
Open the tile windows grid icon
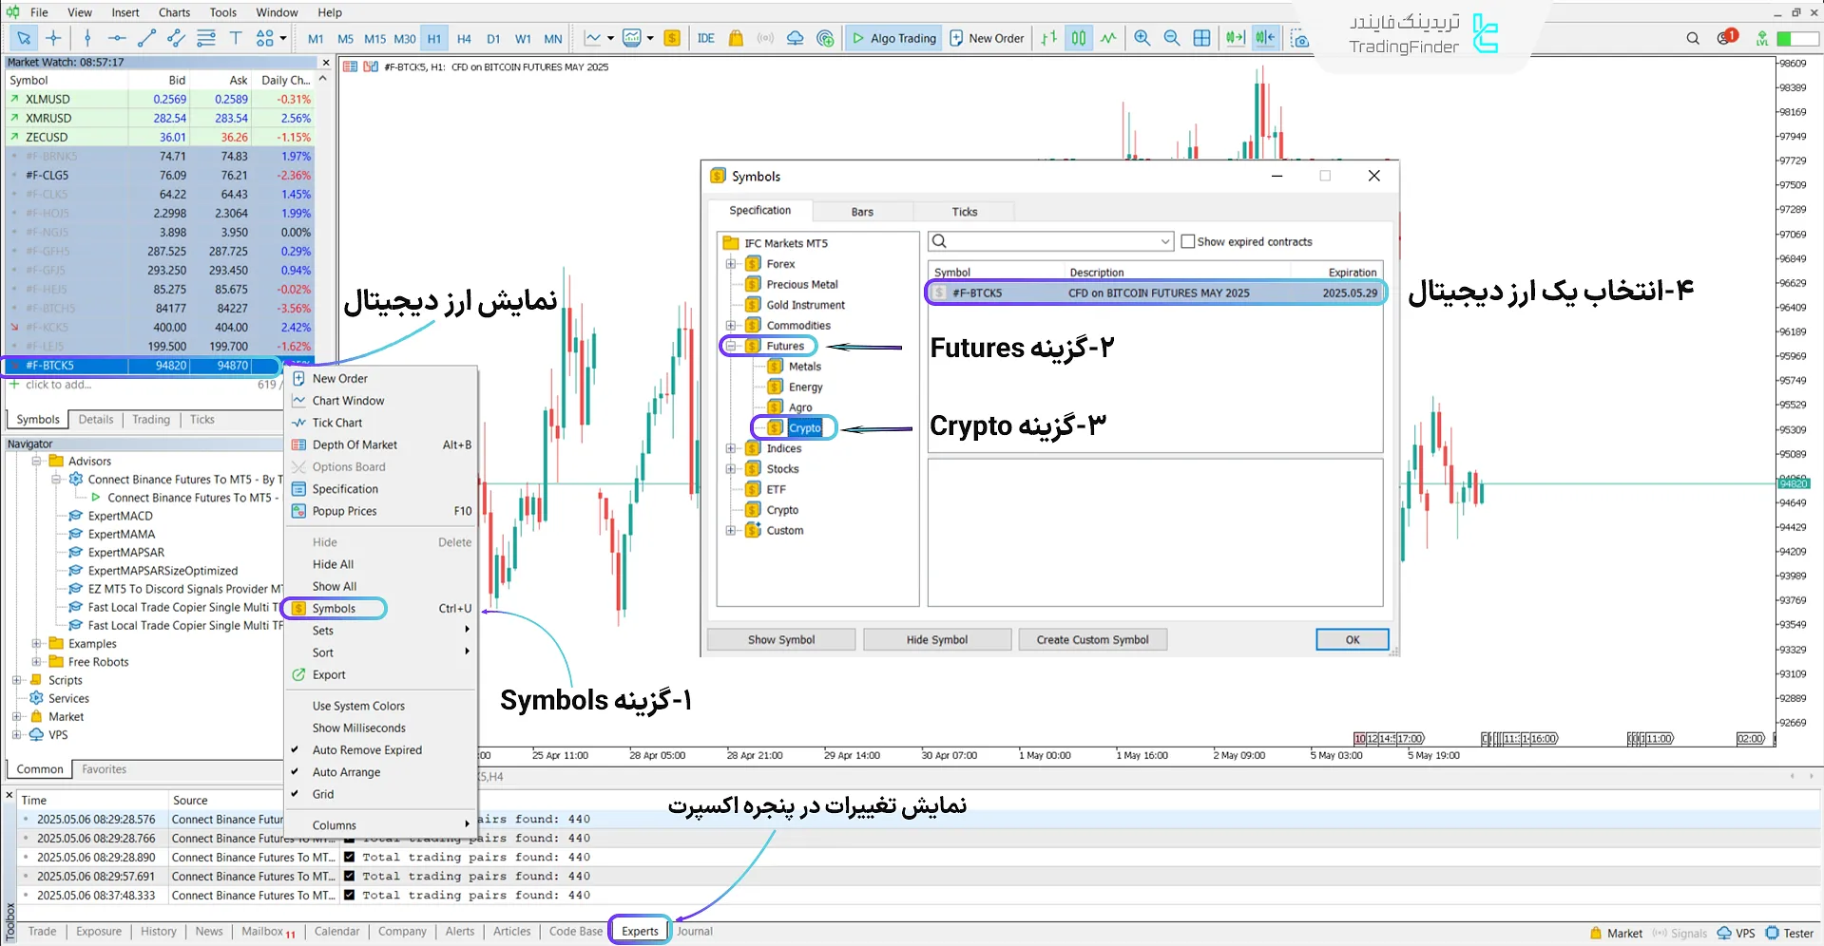coord(1201,38)
